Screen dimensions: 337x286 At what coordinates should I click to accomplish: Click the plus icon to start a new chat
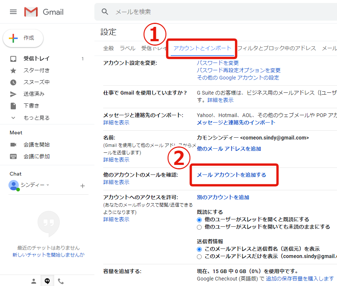pos(83,186)
